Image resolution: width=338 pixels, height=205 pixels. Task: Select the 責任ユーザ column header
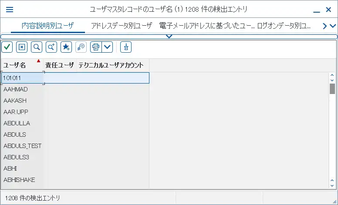coord(60,65)
